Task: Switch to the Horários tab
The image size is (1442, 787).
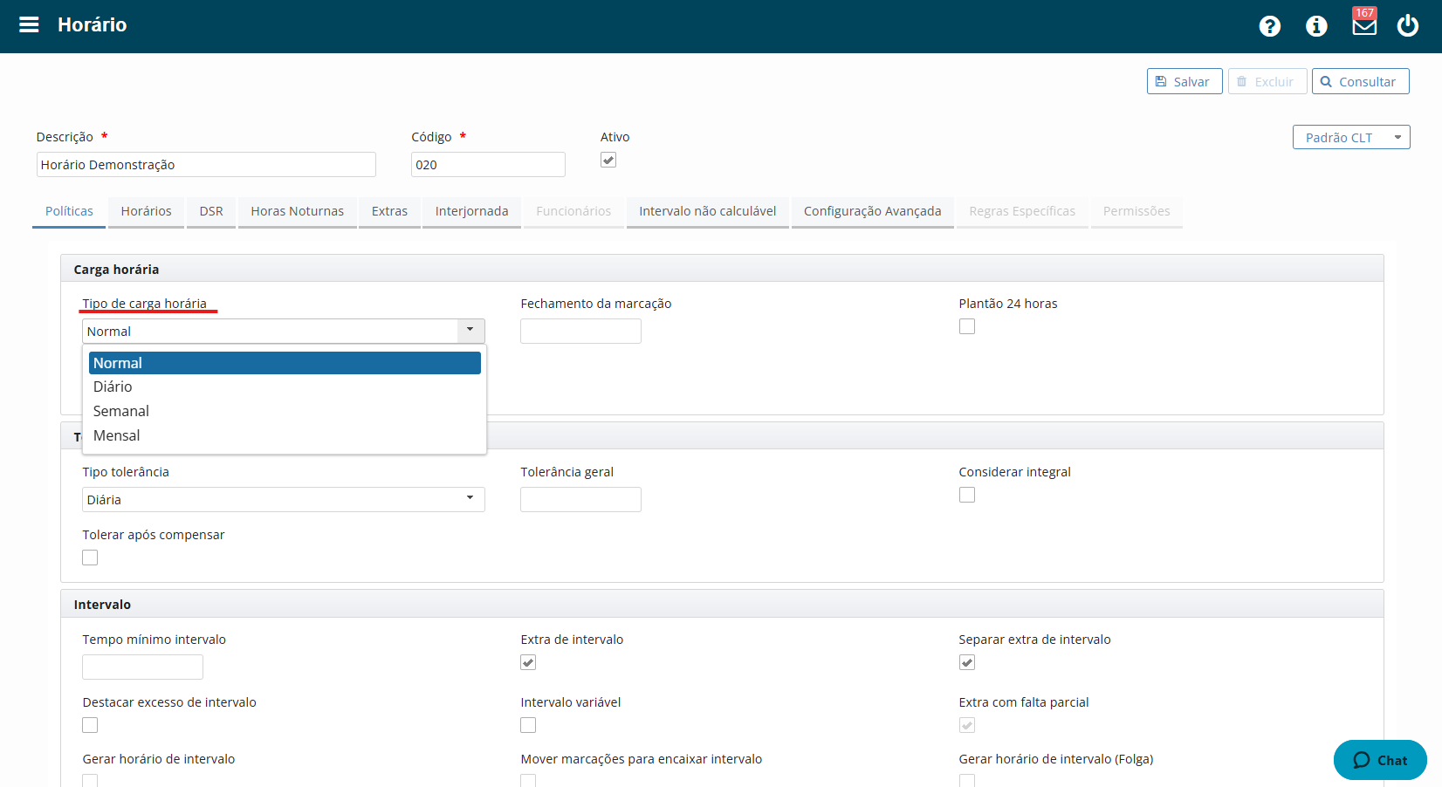Action: [x=146, y=211]
